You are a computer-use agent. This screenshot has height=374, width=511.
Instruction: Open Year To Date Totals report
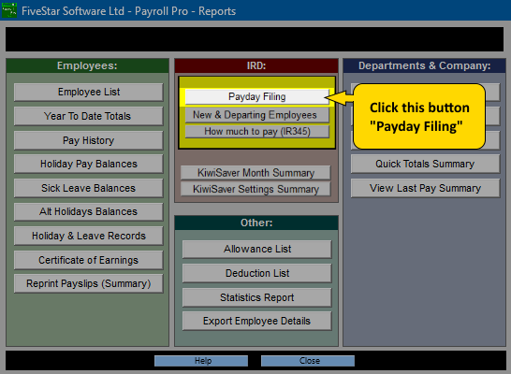[x=89, y=116]
